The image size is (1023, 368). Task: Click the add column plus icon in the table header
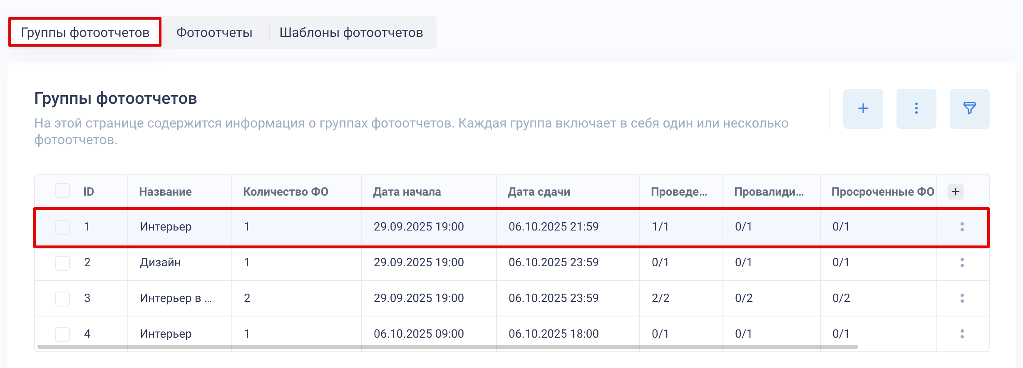[956, 191]
